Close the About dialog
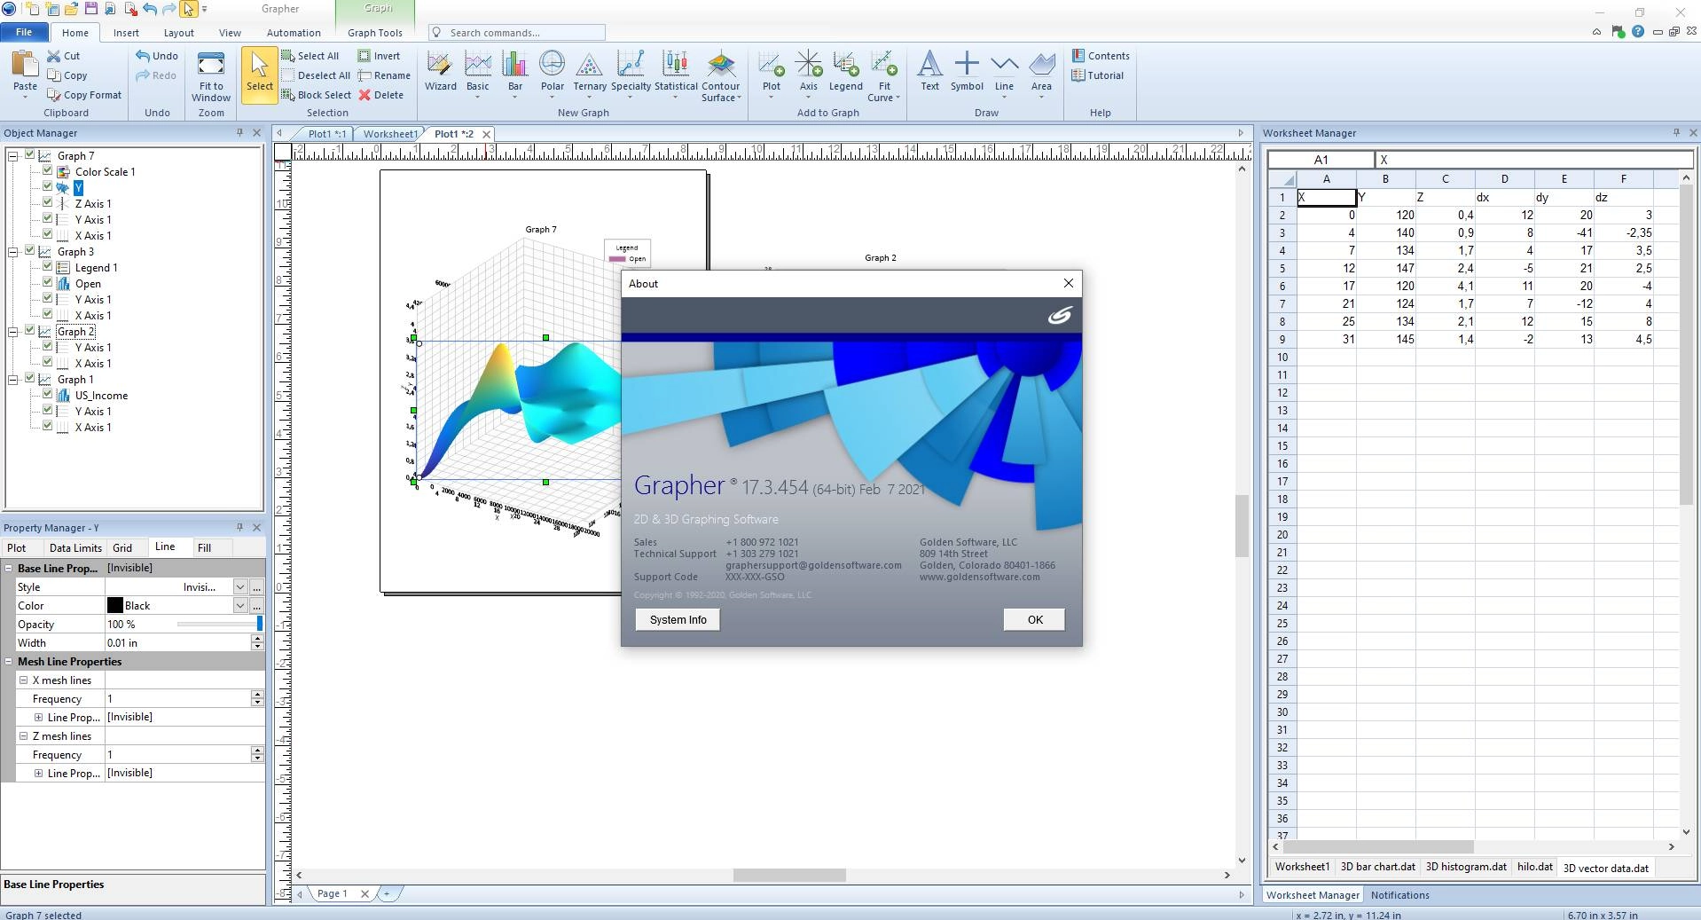Image resolution: width=1701 pixels, height=920 pixels. click(1068, 283)
